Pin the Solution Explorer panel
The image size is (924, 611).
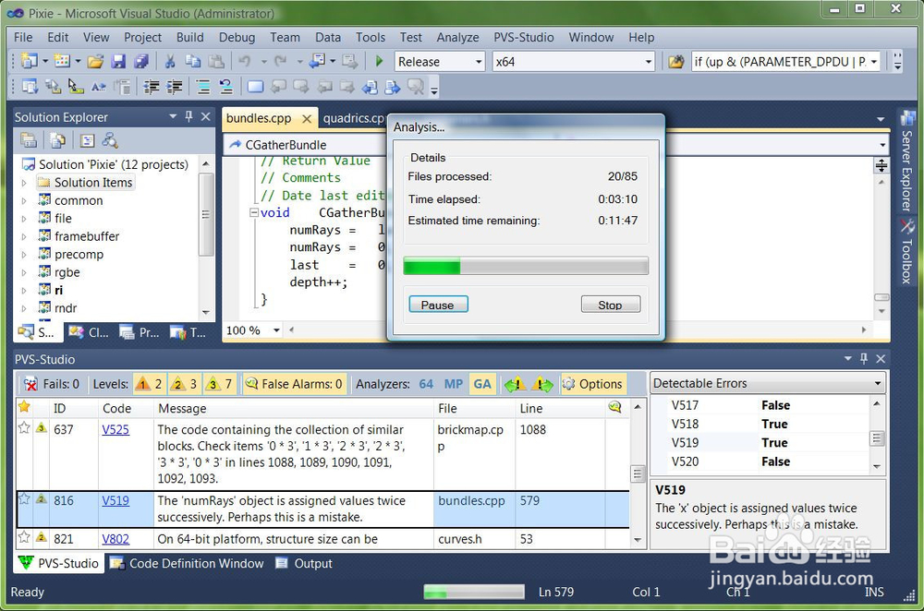tap(189, 116)
